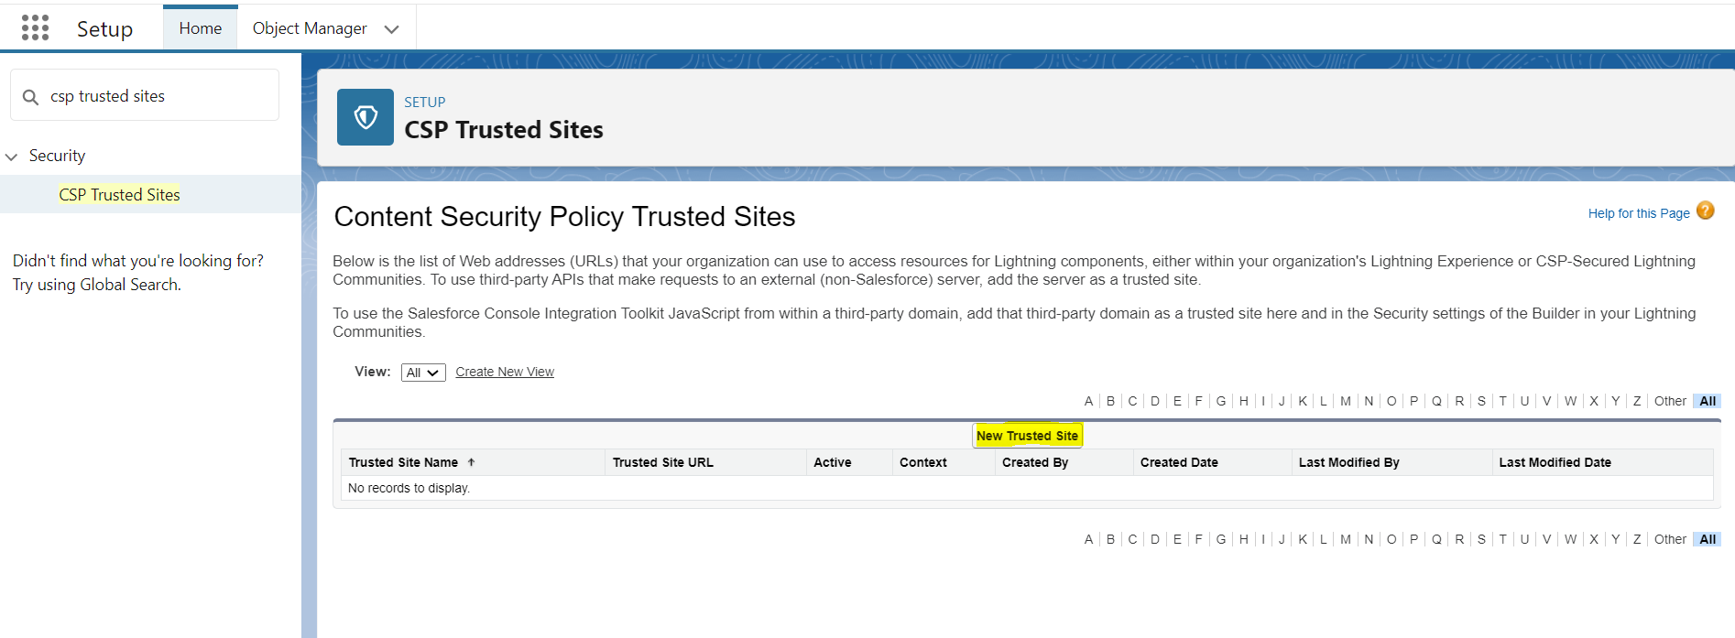Image resolution: width=1735 pixels, height=638 pixels.
Task: Open the App Launcher grid icon
Action: 35,27
